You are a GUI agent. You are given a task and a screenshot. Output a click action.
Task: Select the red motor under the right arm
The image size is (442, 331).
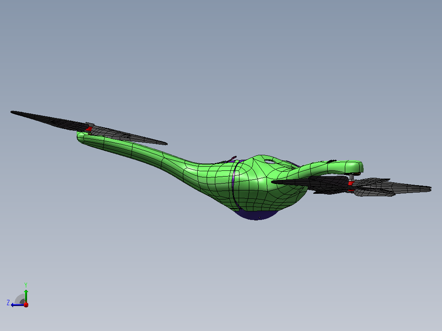coord(351,184)
